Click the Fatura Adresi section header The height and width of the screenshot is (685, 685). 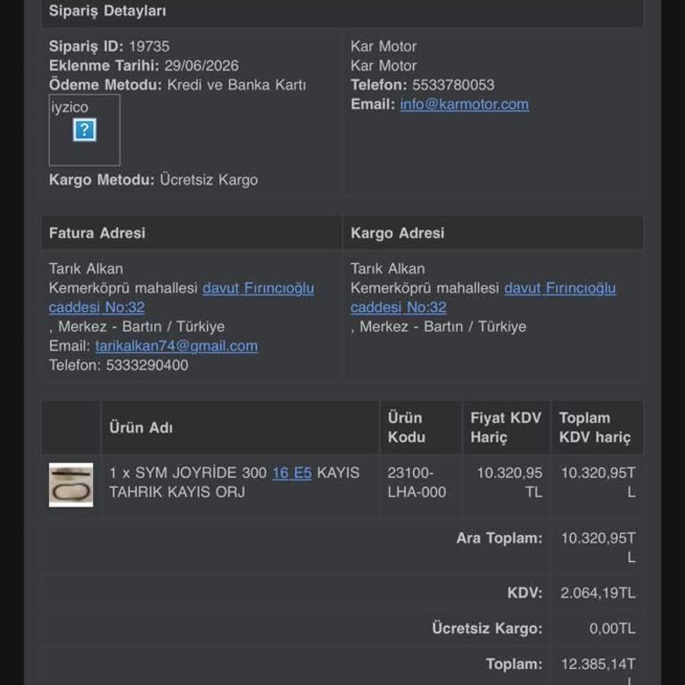[97, 233]
